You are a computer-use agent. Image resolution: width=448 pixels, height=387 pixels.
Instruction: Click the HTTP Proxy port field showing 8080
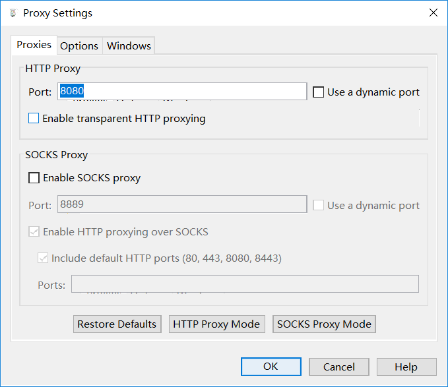(x=182, y=92)
